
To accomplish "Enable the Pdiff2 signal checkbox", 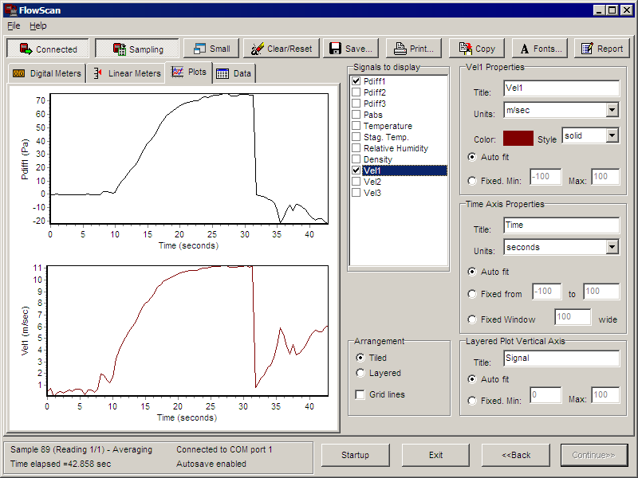I will coord(356,92).
